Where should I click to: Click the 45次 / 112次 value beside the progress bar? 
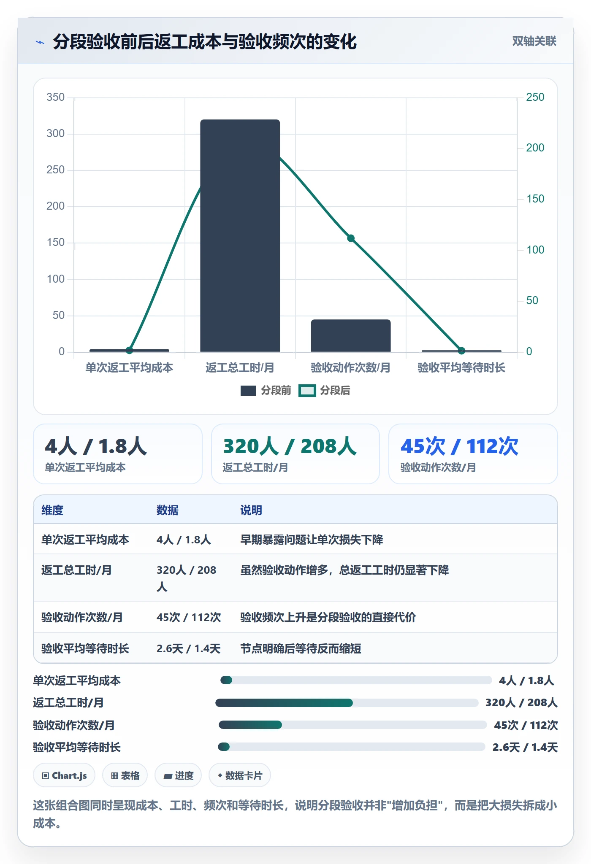[526, 725]
